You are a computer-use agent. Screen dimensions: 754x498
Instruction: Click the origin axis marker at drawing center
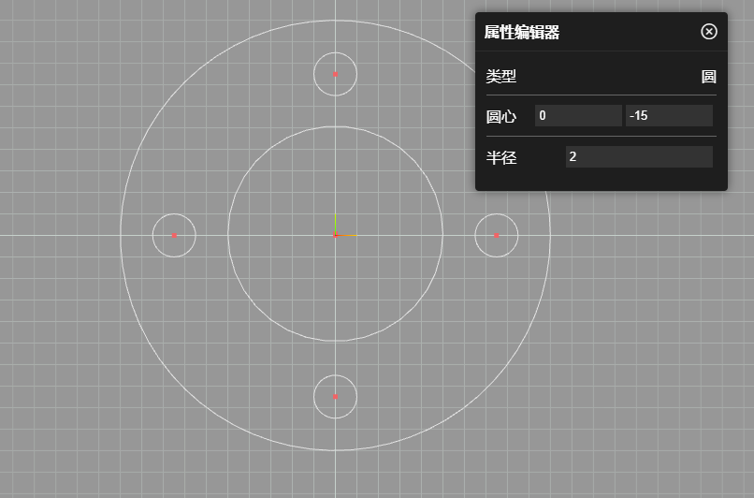(x=335, y=233)
